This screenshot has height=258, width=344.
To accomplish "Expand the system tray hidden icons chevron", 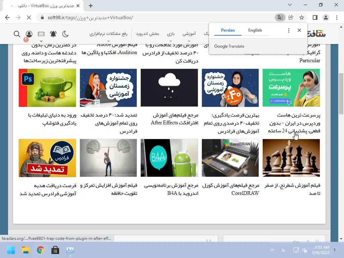I will pyautogui.click(x=272, y=250).
